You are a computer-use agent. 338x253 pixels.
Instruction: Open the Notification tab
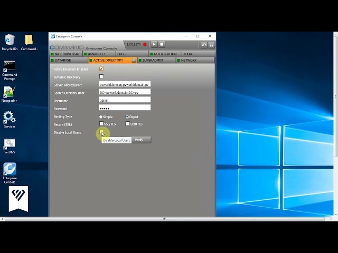165,54
